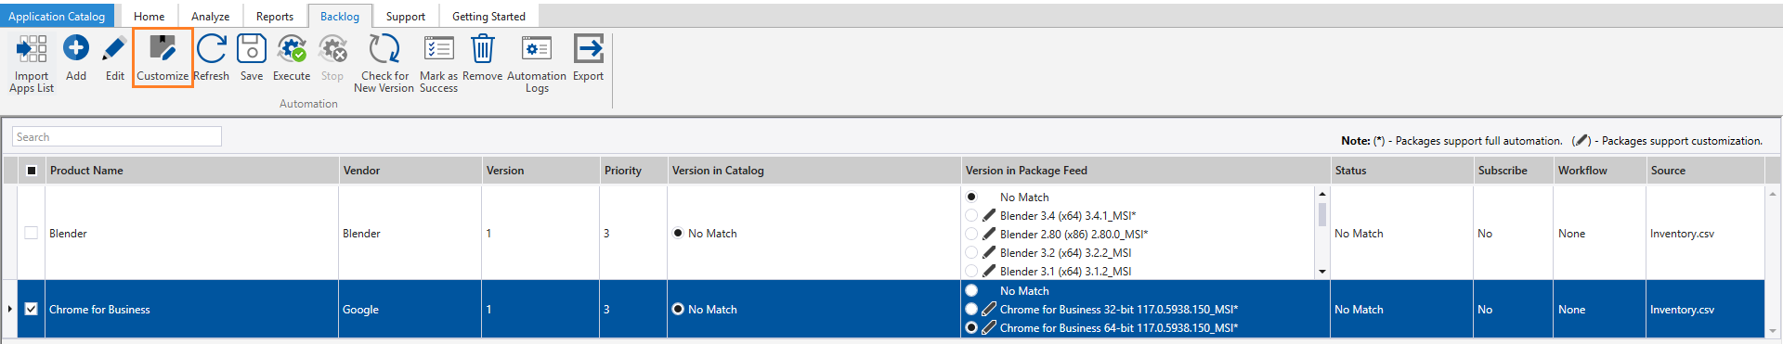The height and width of the screenshot is (344, 1783).
Task: Export the backlog list
Action: pos(588,48)
